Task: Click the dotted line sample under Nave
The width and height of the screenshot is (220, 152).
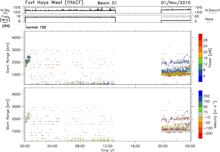Action: [209, 22]
